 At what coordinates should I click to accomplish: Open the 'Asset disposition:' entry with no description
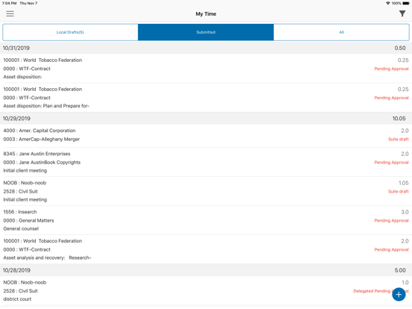(x=206, y=69)
